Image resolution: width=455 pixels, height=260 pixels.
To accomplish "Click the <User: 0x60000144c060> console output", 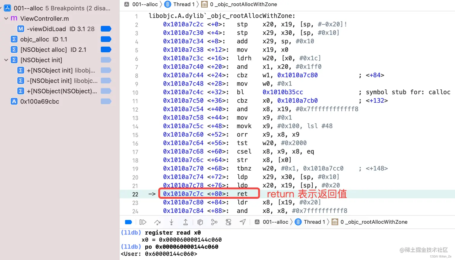I will coord(159,254).
